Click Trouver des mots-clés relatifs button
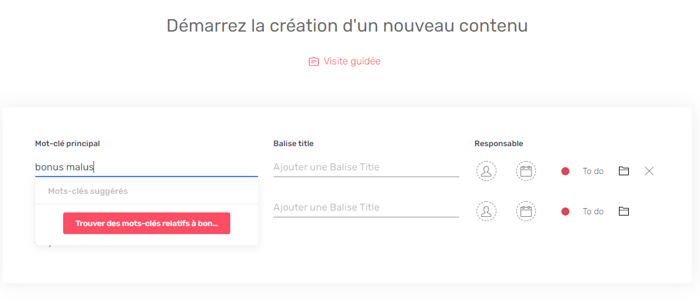Image resolution: width=700 pixels, height=301 pixels. [x=147, y=224]
